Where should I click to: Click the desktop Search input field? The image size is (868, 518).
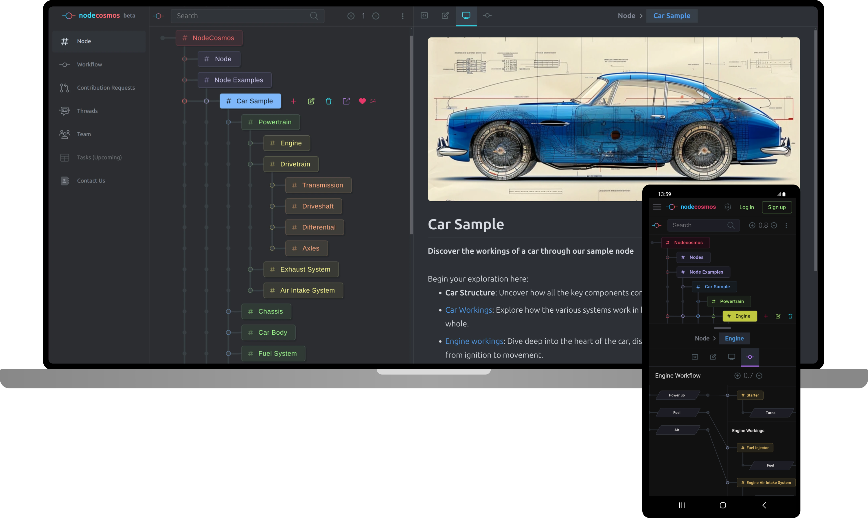pos(247,16)
